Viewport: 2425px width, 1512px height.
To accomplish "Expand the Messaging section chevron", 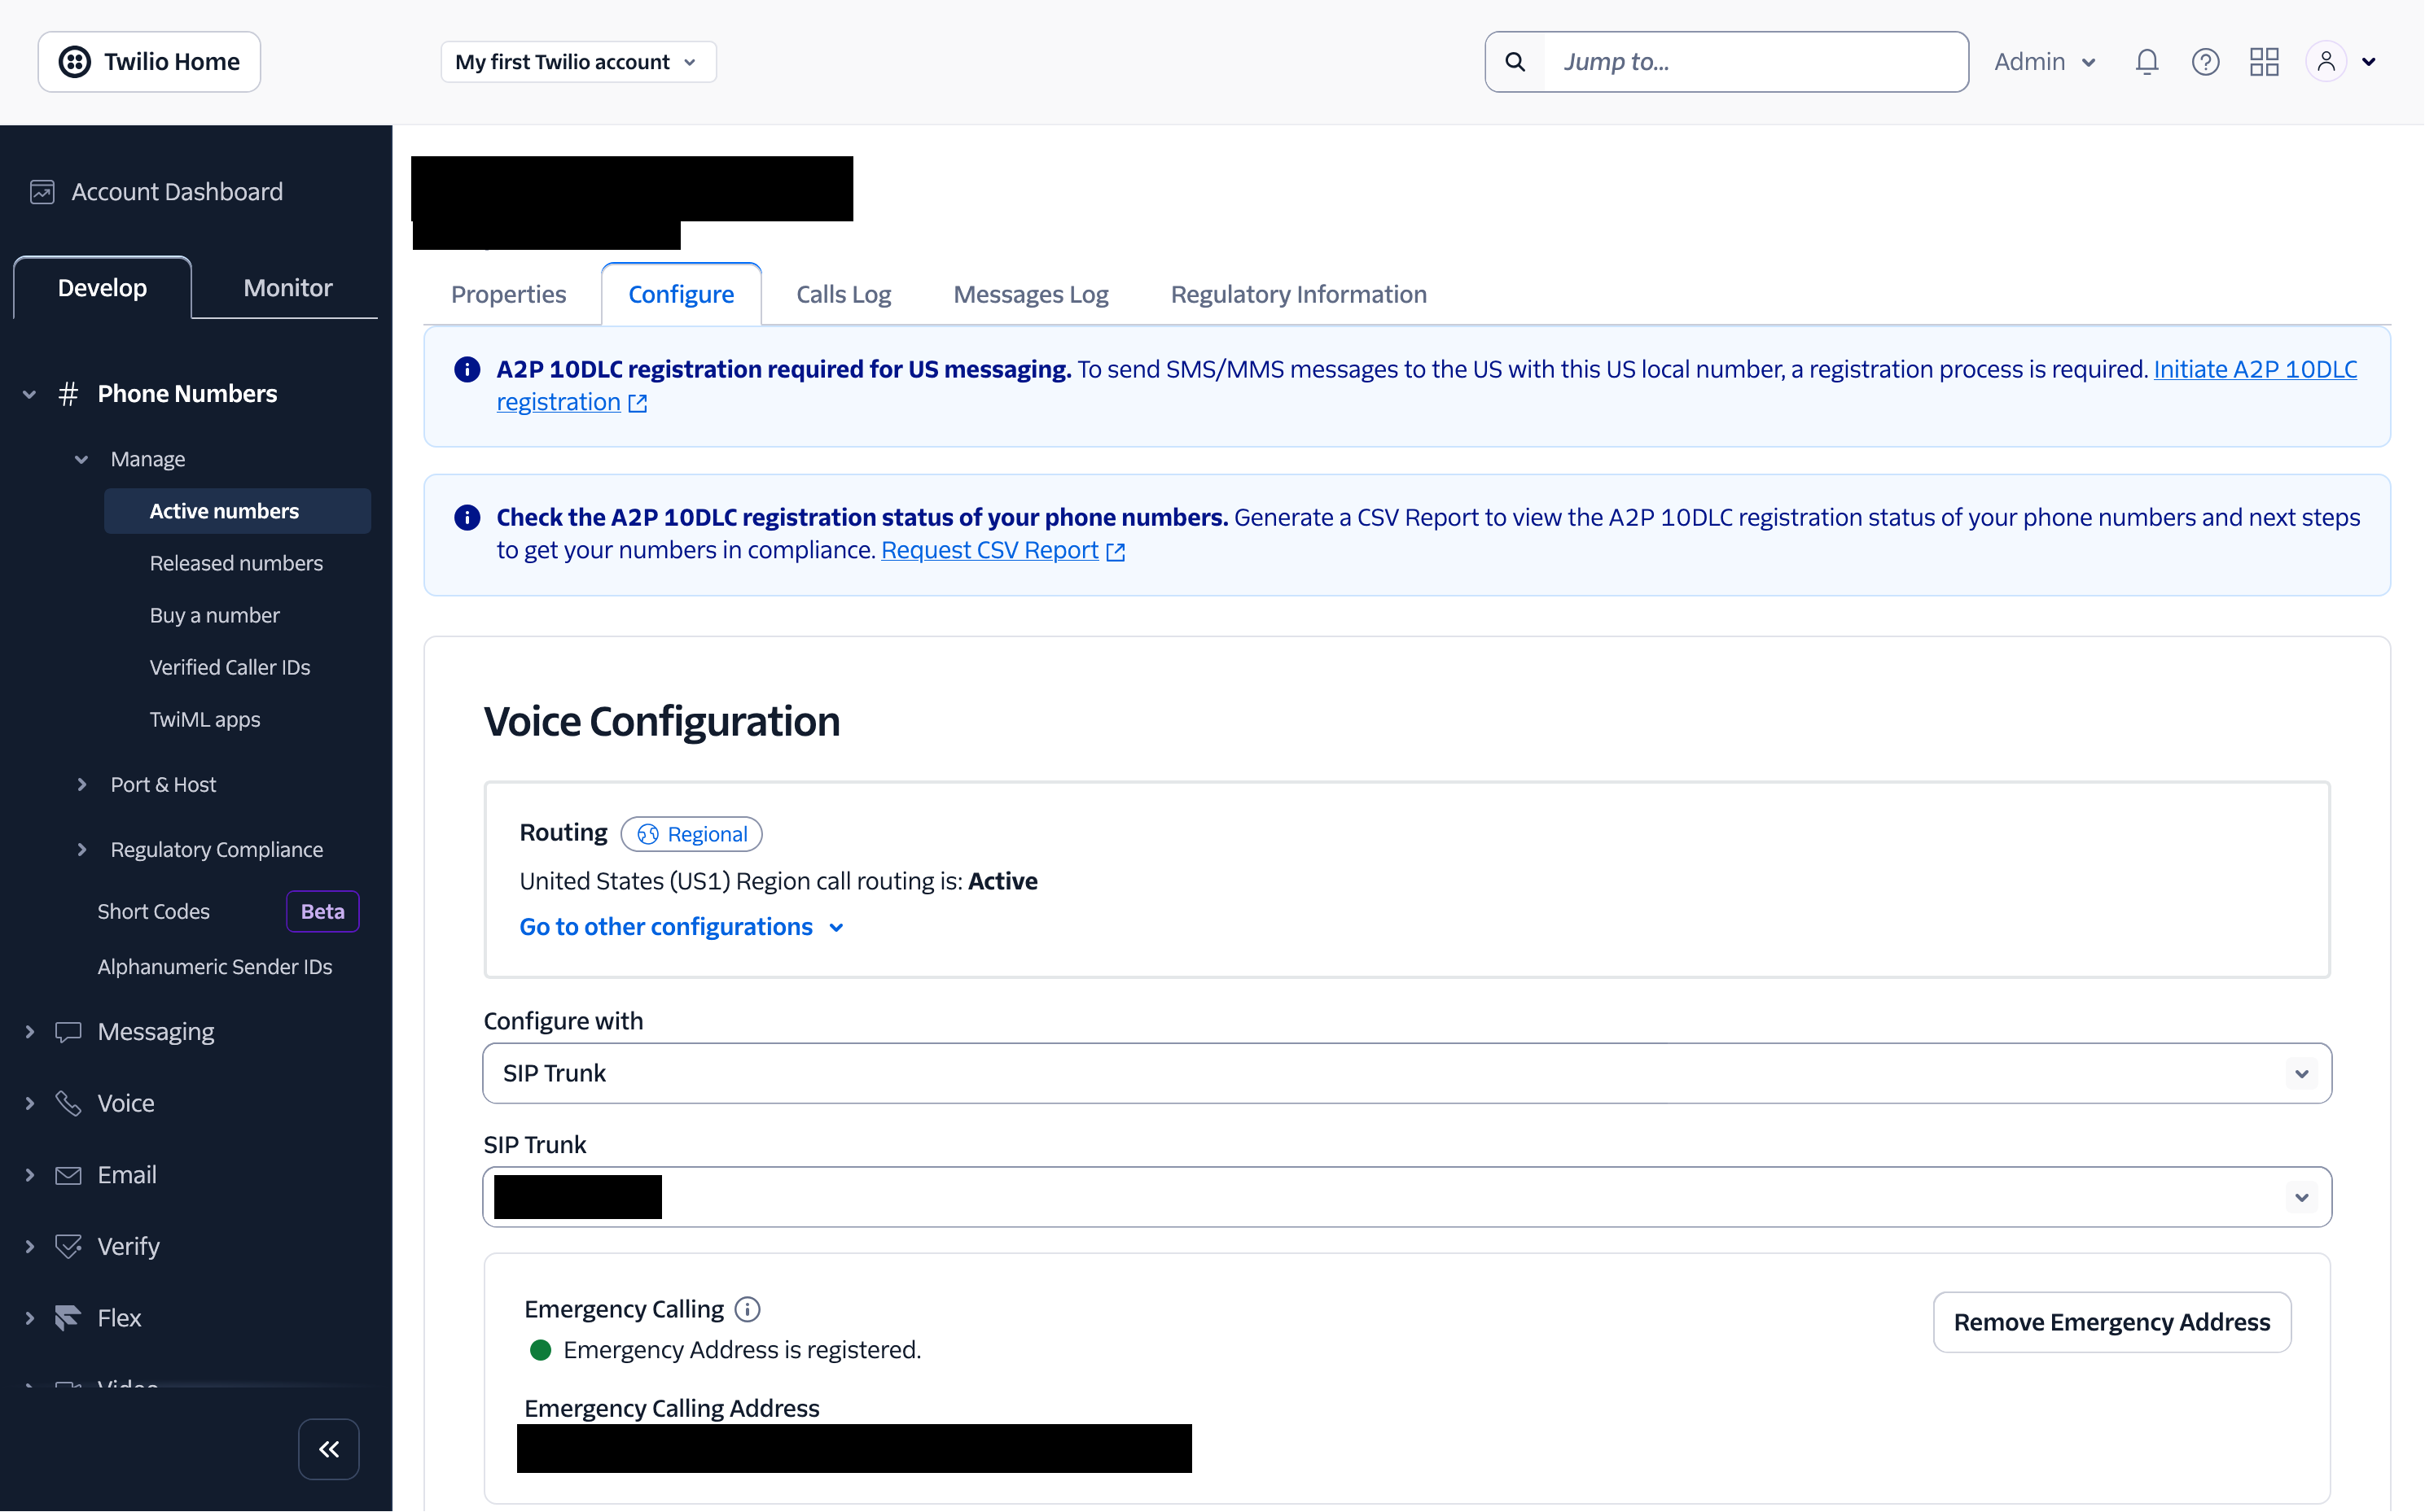I will tap(29, 1032).
